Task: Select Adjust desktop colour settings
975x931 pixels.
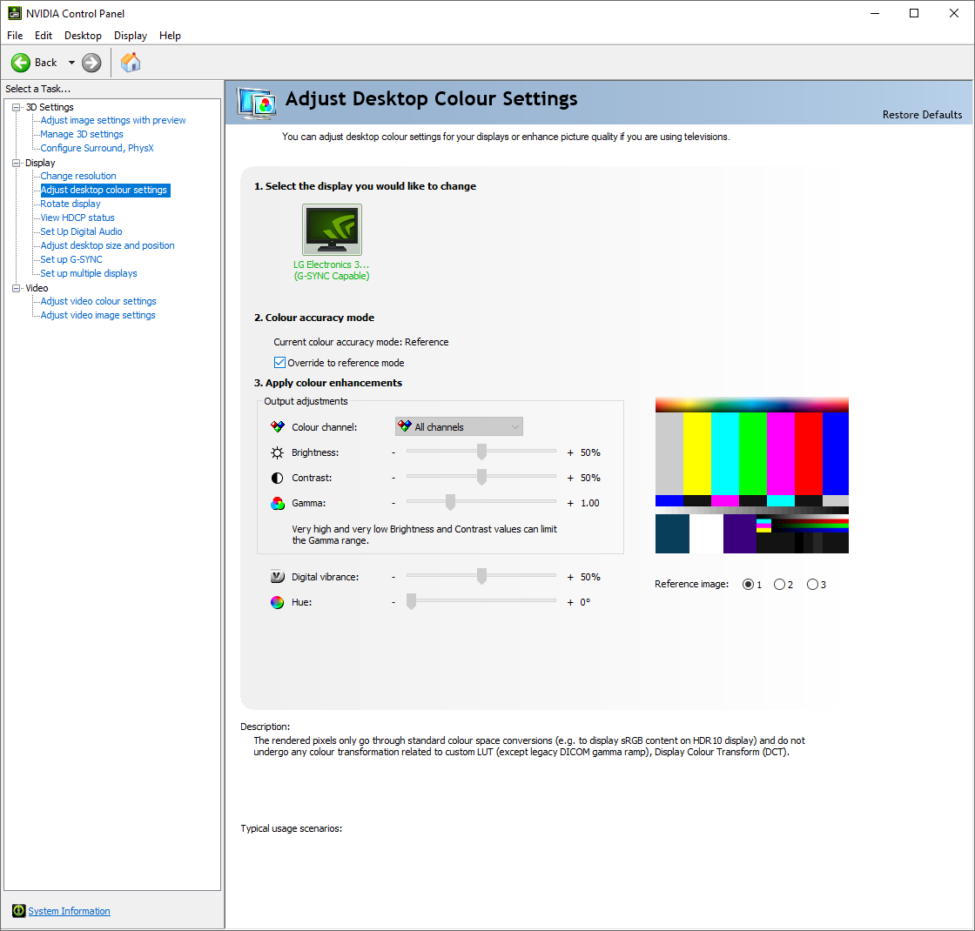Action: click(104, 190)
